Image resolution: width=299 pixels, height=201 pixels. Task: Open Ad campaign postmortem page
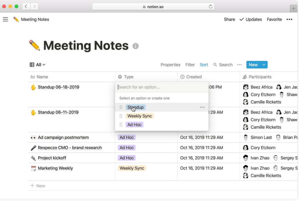(63, 137)
